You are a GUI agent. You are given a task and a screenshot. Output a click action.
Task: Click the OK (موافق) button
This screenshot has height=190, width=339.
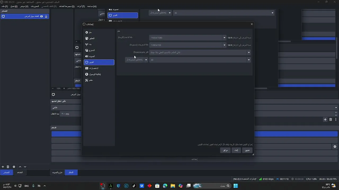click(225, 150)
